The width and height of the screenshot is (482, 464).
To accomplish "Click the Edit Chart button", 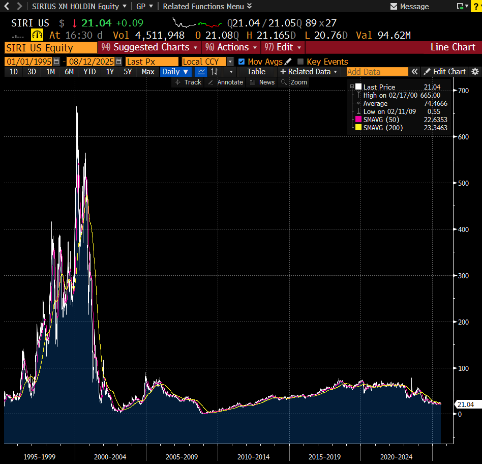I will 445,72.
